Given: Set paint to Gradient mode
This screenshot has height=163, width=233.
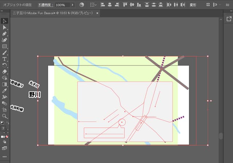Looking at the screenshot, I should click(x=4, y=137).
